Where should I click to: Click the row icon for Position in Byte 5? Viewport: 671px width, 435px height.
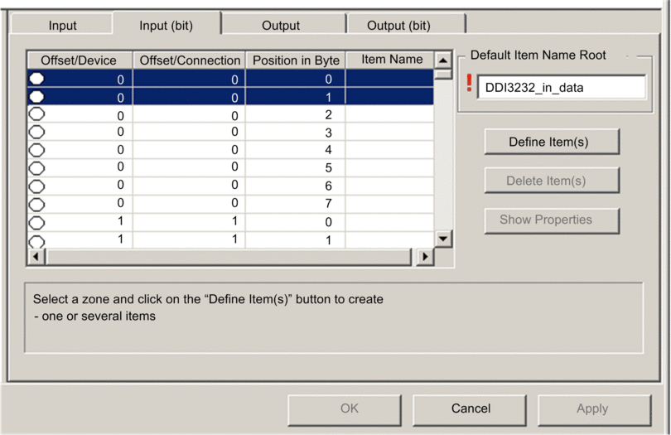coord(36,168)
